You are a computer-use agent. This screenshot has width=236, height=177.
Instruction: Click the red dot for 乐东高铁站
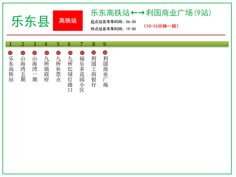tap(10, 53)
